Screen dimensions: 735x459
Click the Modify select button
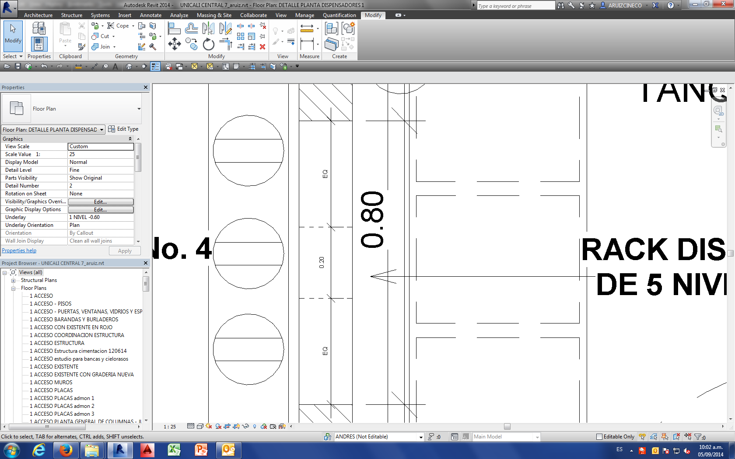[13, 36]
